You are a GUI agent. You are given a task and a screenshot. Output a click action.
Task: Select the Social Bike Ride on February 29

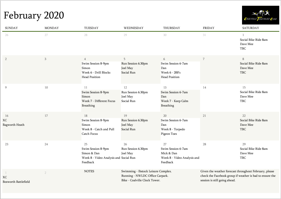pyautogui.click(x=254, y=149)
